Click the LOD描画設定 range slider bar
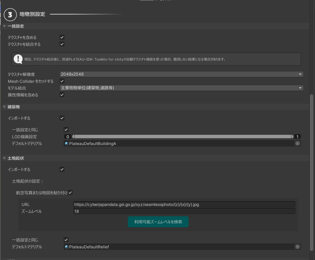315x260 pixels. pyautogui.click(x=182, y=136)
